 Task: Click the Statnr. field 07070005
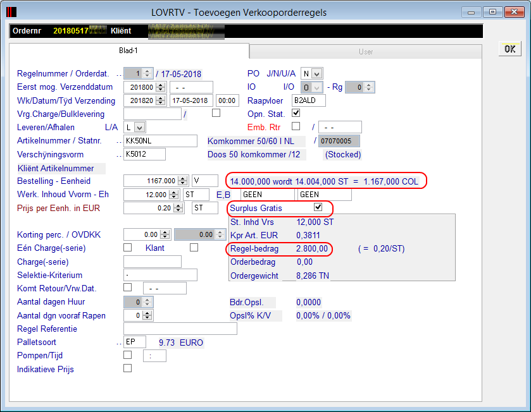[339, 141]
